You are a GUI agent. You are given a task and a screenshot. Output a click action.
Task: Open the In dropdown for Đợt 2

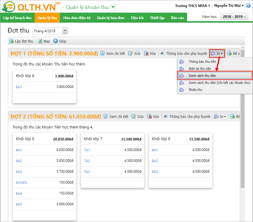[220, 116]
